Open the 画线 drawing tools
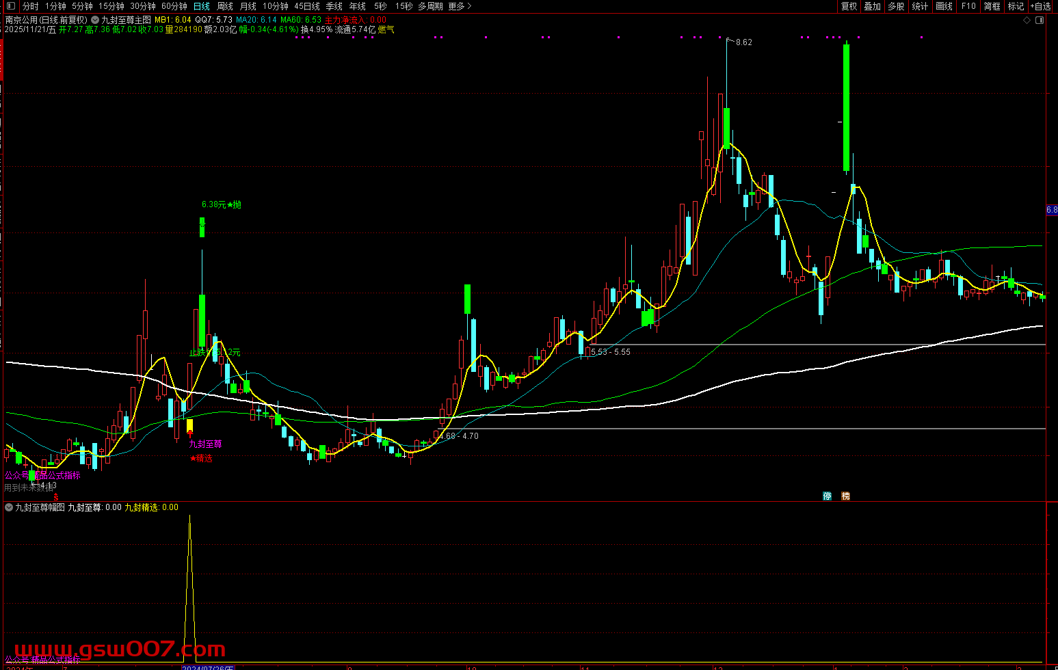 pos(944,6)
